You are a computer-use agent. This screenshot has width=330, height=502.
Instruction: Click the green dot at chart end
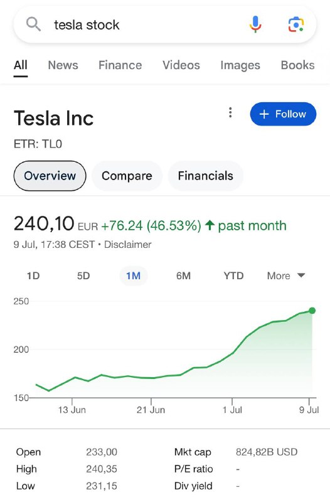(312, 311)
